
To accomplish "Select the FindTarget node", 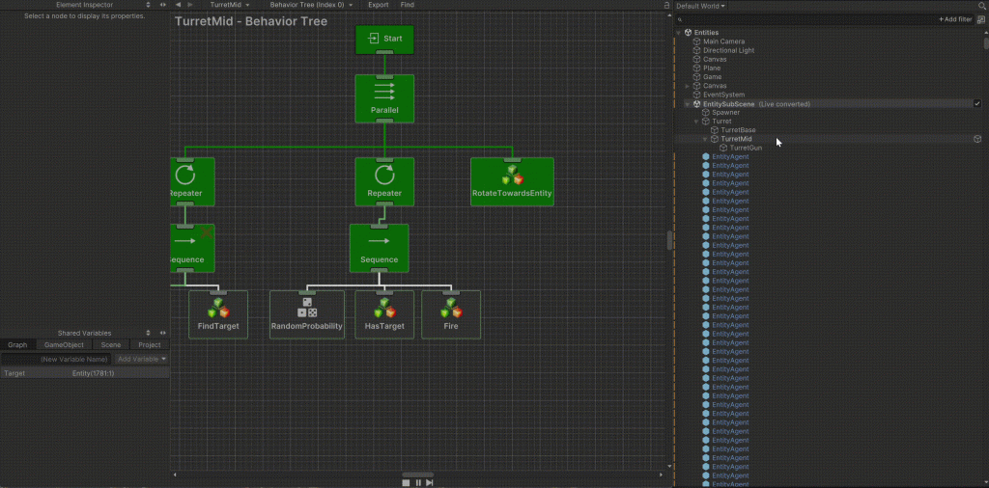I will click(x=217, y=313).
